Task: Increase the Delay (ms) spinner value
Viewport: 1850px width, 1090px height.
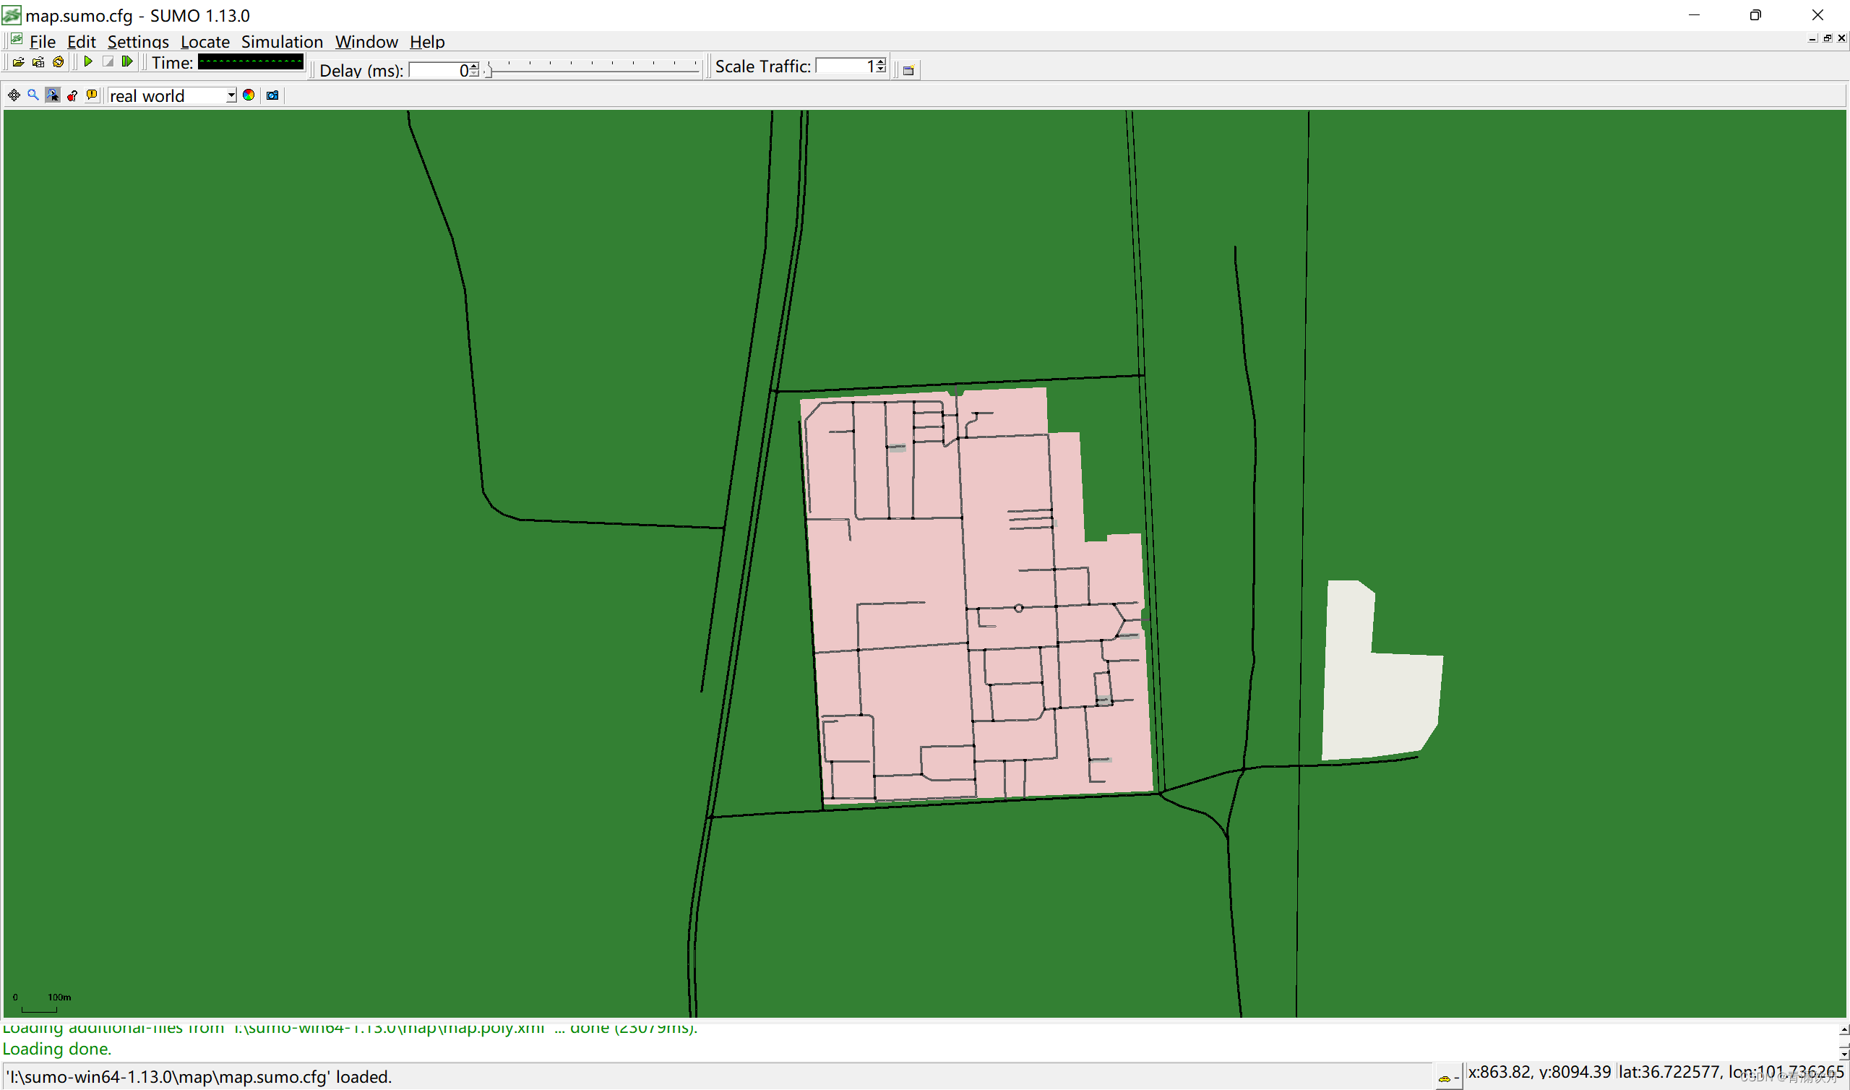Action: click(474, 66)
